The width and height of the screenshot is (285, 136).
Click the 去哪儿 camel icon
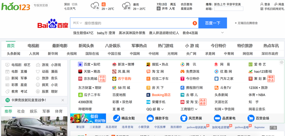pyautogui.click(x=182, y=95)
